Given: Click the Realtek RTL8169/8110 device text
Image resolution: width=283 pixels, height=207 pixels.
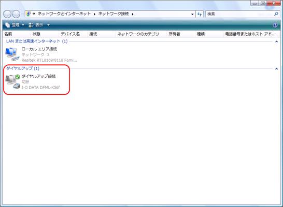Looking at the screenshot, I should tap(49, 60).
